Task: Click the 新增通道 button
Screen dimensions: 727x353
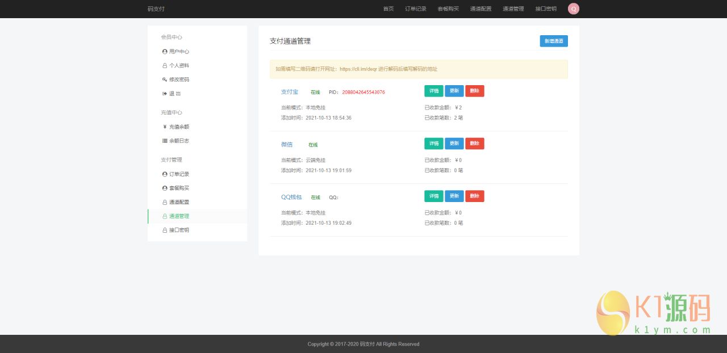Action: [x=554, y=41]
